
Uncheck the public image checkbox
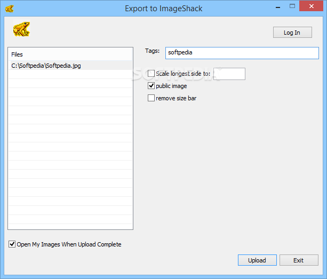pos(151,86)
